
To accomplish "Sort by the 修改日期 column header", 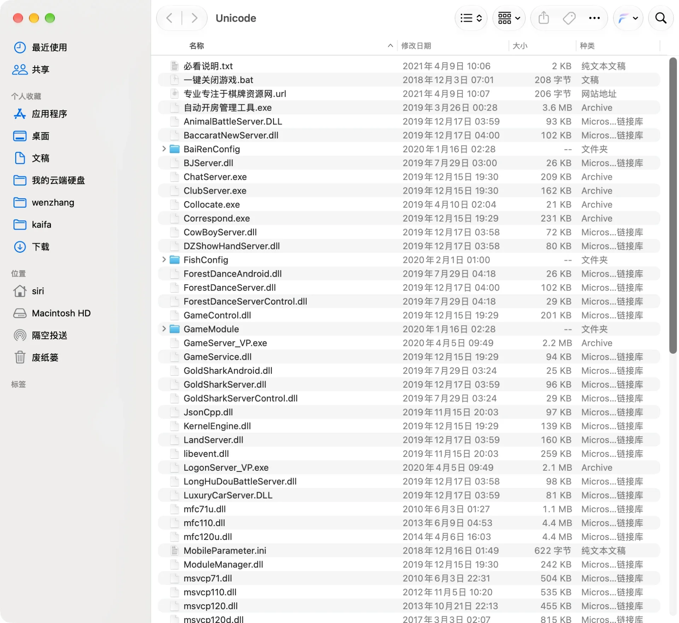I will pyautogui.click(x=416, y=46).
